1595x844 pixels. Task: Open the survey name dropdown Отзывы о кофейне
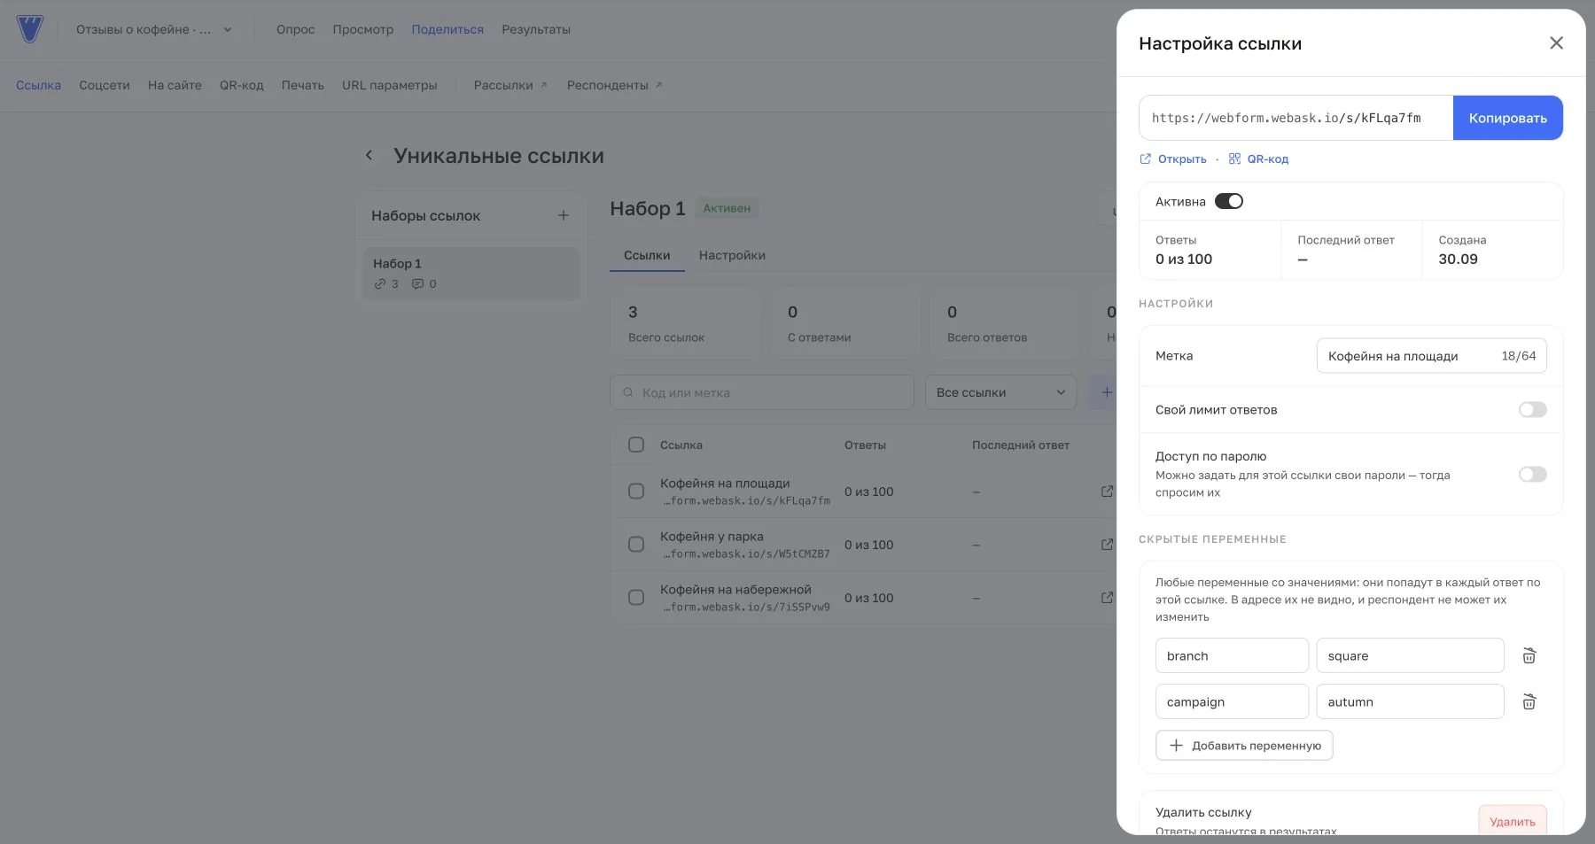point(154,29)
